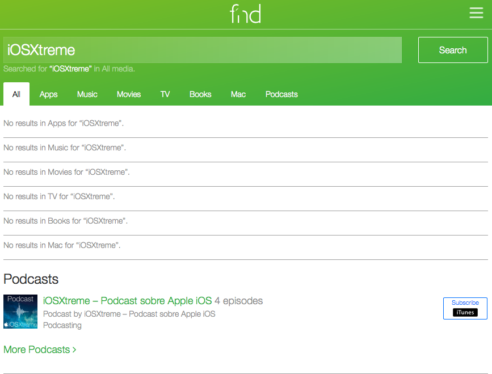The image size is (492, 374).
Task: Open the Movies tab
Action: pyautogui.click(x=129, y=94)
